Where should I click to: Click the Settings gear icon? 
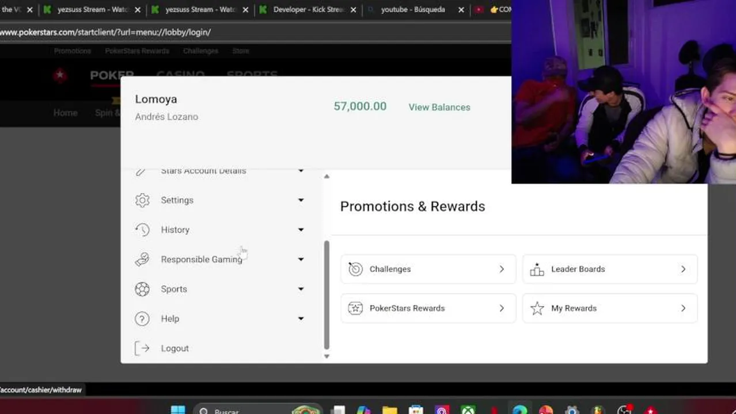(142, 200)
